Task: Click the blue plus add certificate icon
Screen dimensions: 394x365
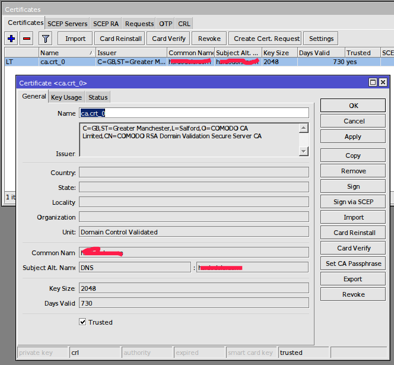Action: tap(11, 39)
